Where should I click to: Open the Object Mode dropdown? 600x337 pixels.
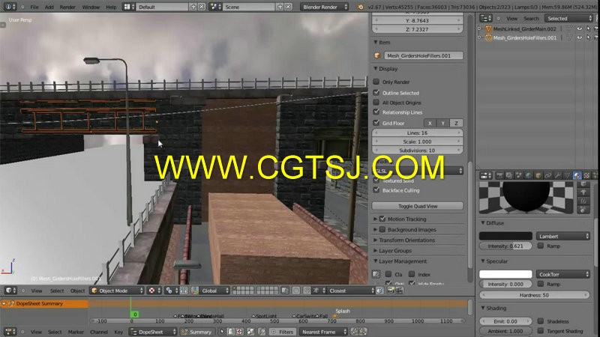pyautogui.click(x=117, y=291)
